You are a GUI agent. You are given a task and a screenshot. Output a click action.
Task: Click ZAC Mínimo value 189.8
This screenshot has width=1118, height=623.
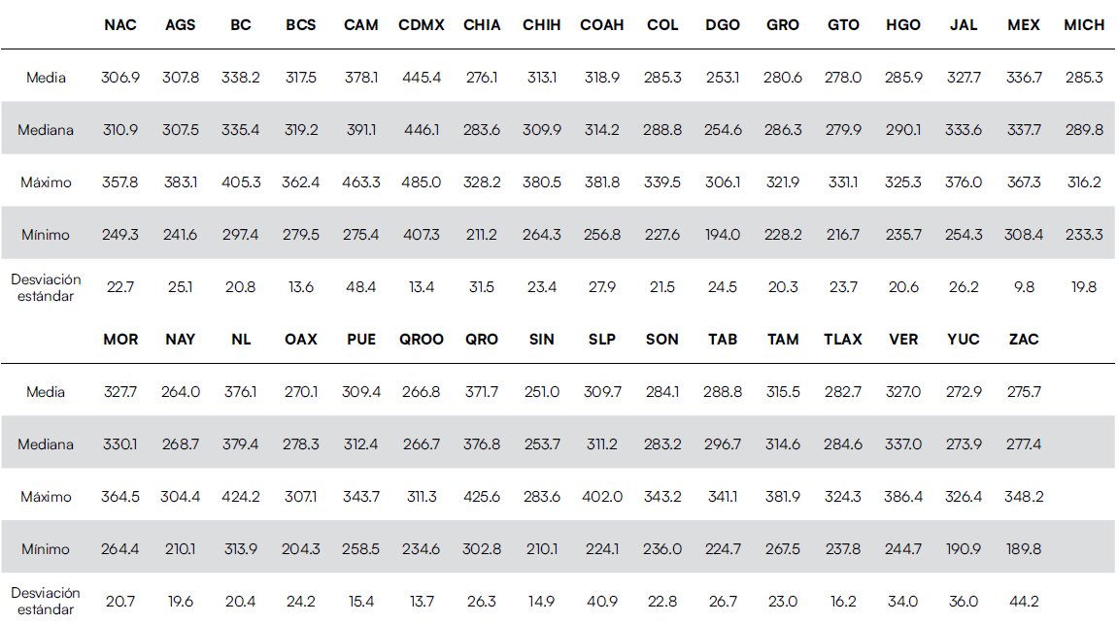point(1024,549)
